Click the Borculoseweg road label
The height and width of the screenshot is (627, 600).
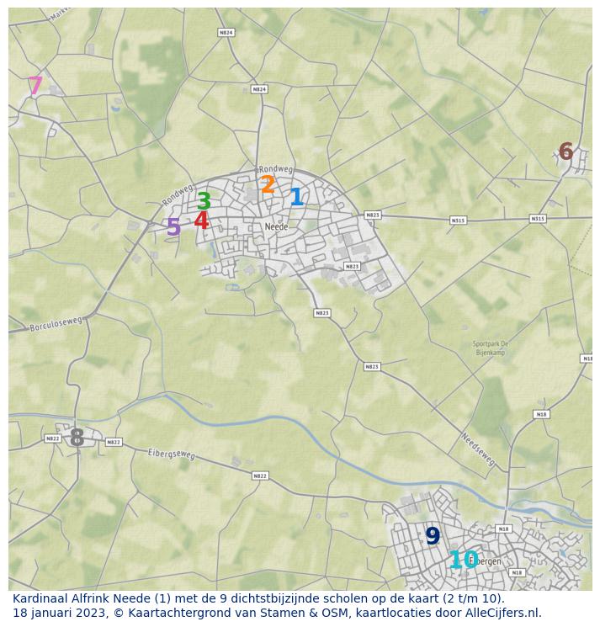coord(56,322)
